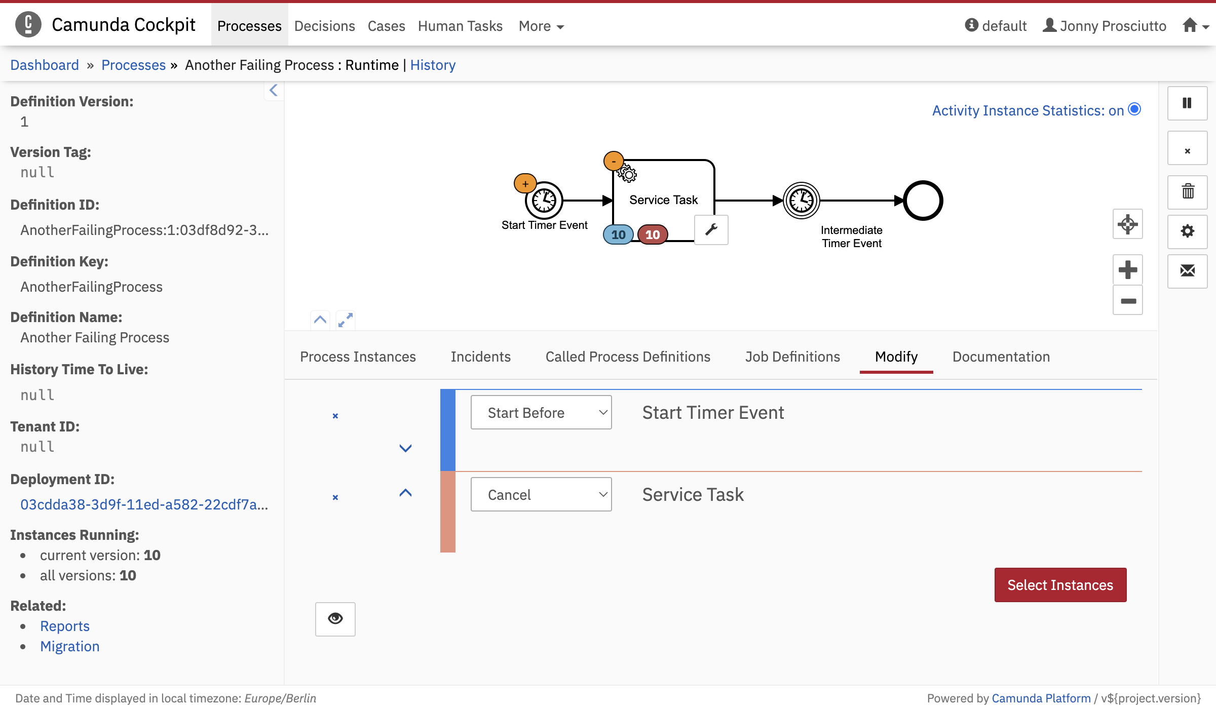The image size is (1216, 709).
Task: Click the blue Start Timer Event color bar
Action: [x=448, y=430]
